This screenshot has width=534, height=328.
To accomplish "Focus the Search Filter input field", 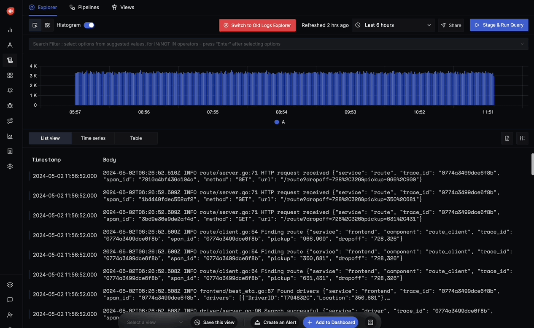I will 278,44.
